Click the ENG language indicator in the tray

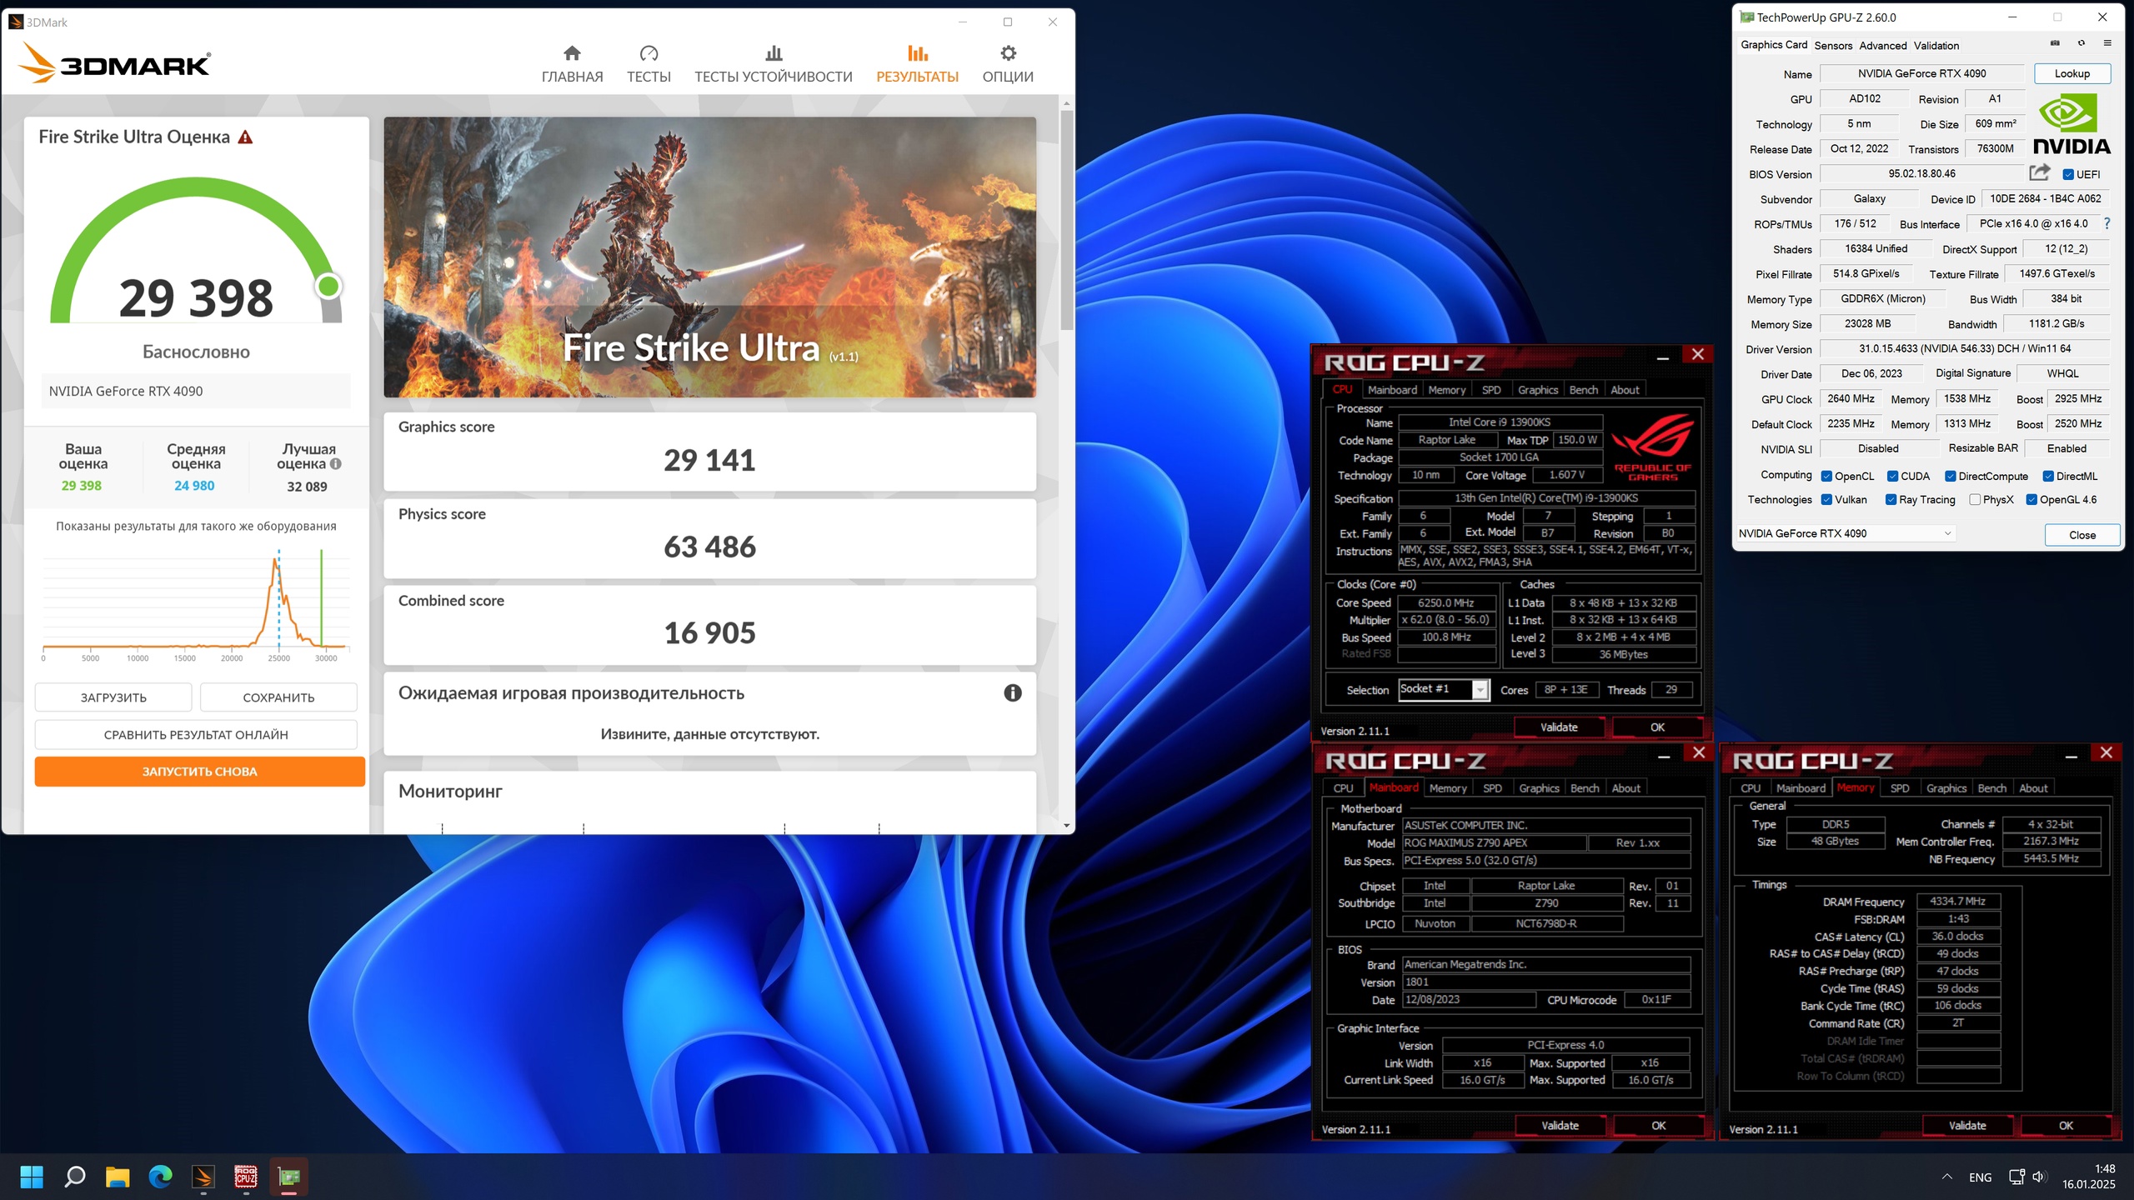pyautogui.click(x=1981, y=1177)
